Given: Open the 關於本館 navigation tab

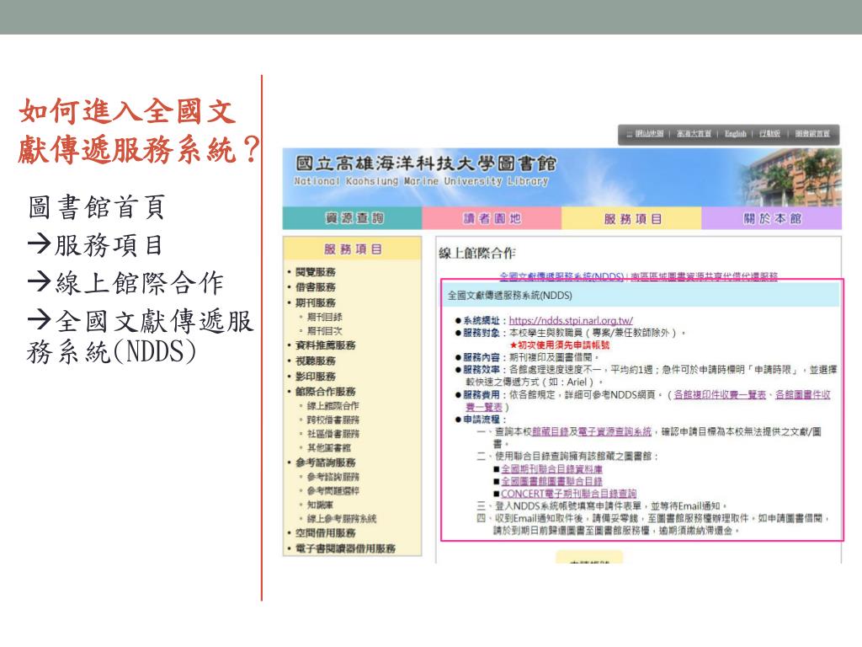Looking at the screenshot, I should click(x=772, y=218).
